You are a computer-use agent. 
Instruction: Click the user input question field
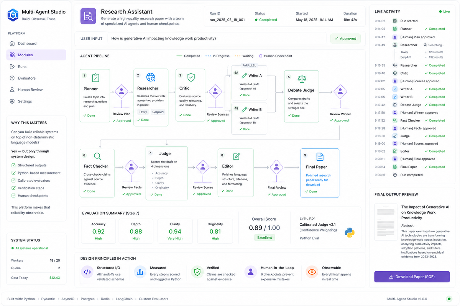tap(218, 38)
